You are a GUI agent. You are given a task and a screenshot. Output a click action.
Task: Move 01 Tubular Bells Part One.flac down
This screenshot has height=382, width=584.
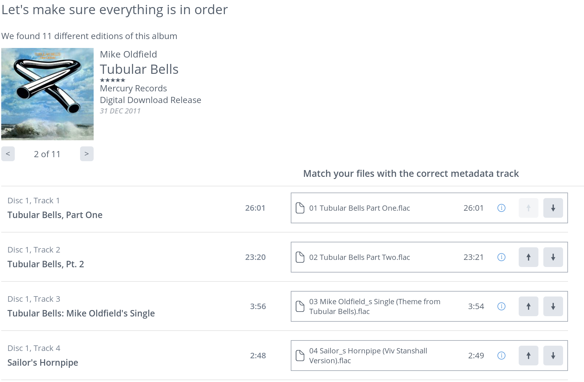point(553,208)
